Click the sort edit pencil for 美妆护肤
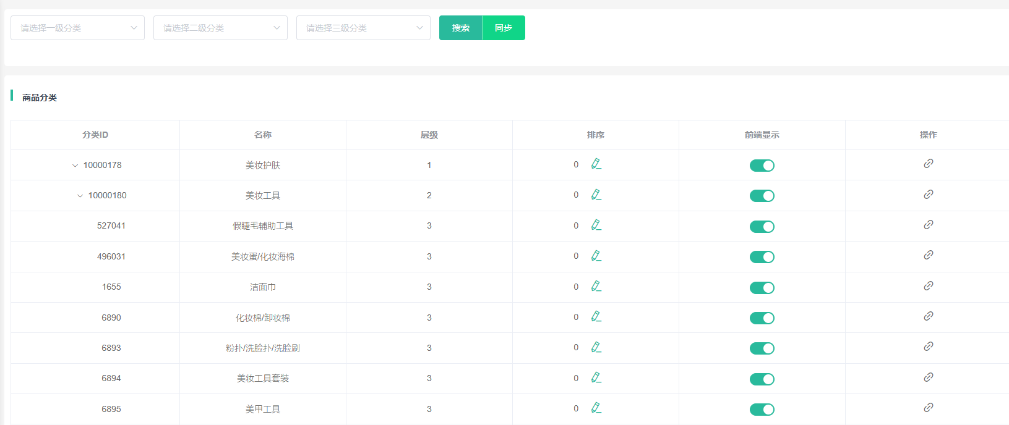This screenshot has width=1009, height=425. point(596,164)
